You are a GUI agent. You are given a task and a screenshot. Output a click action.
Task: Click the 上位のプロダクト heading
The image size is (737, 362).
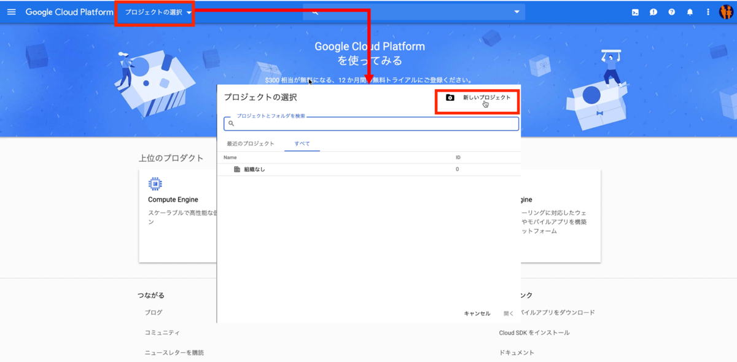(171, 159)
